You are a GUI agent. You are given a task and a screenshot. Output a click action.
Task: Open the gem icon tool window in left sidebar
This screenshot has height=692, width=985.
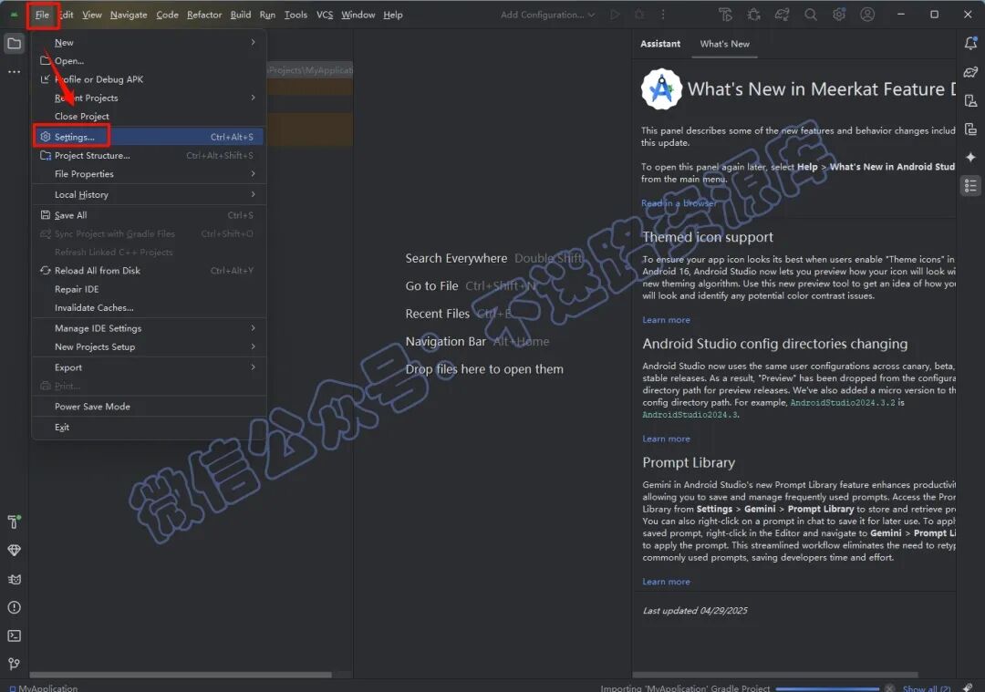tap(14, 550)
